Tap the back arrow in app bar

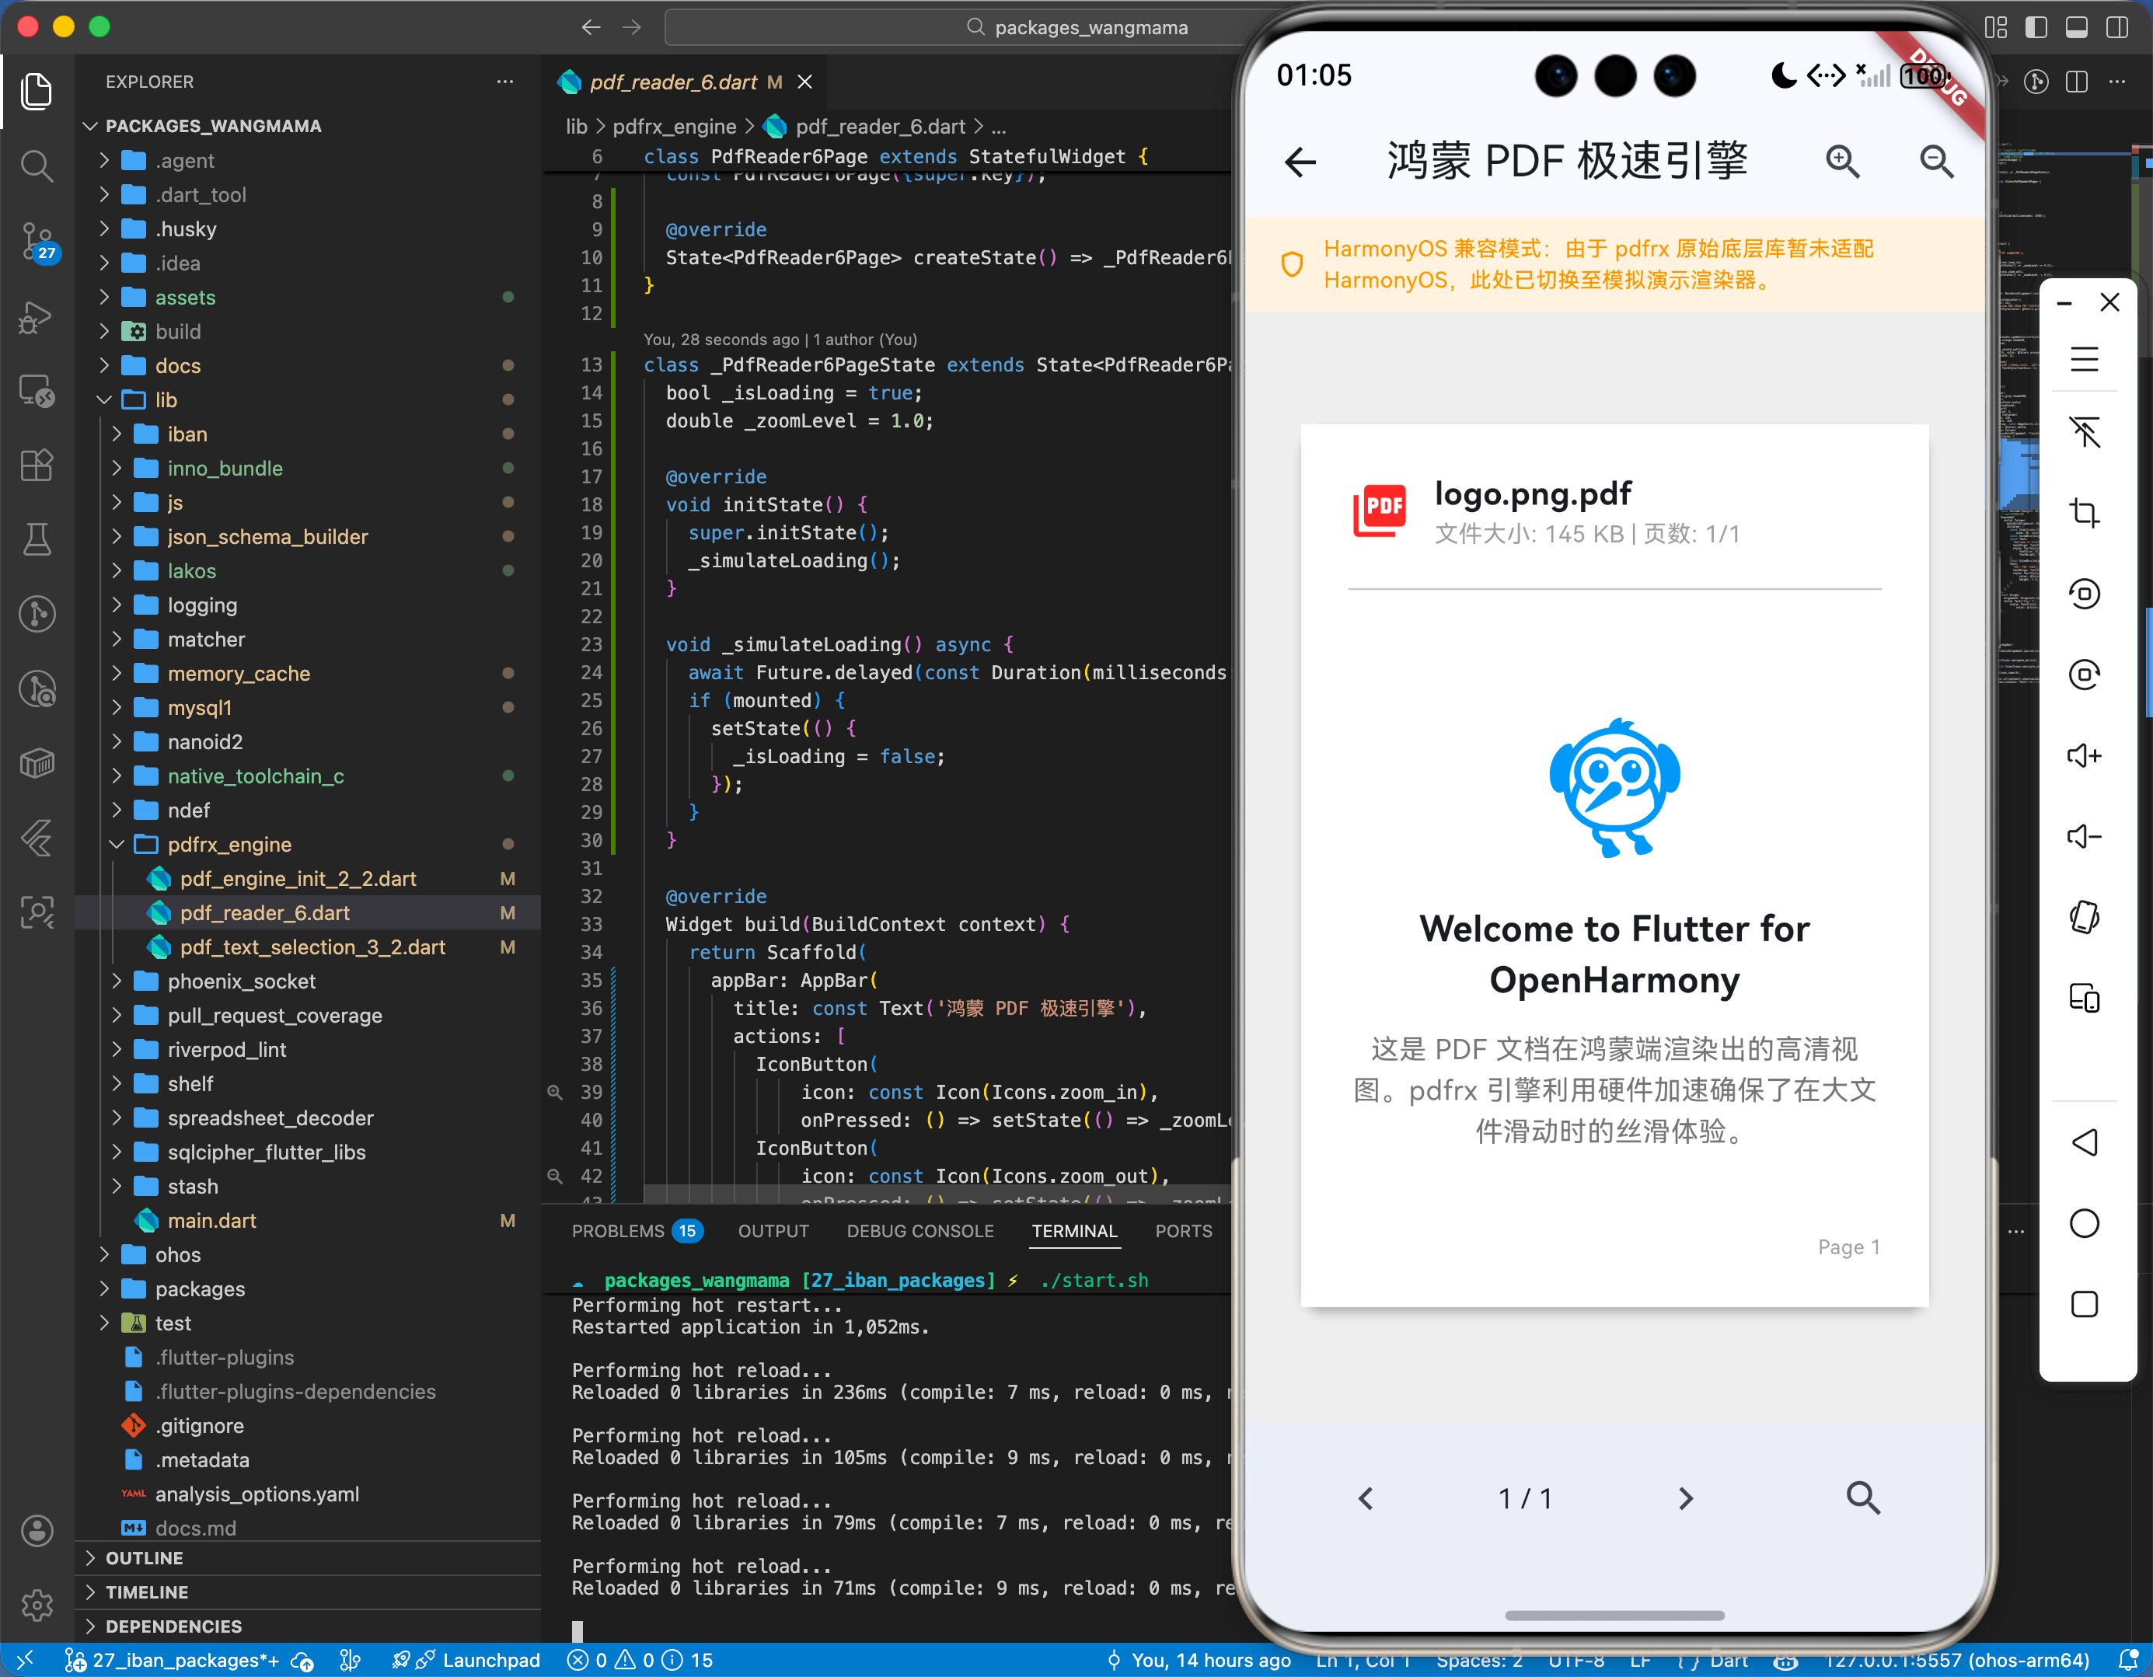pyautogui.click(x=1300, y=162)
